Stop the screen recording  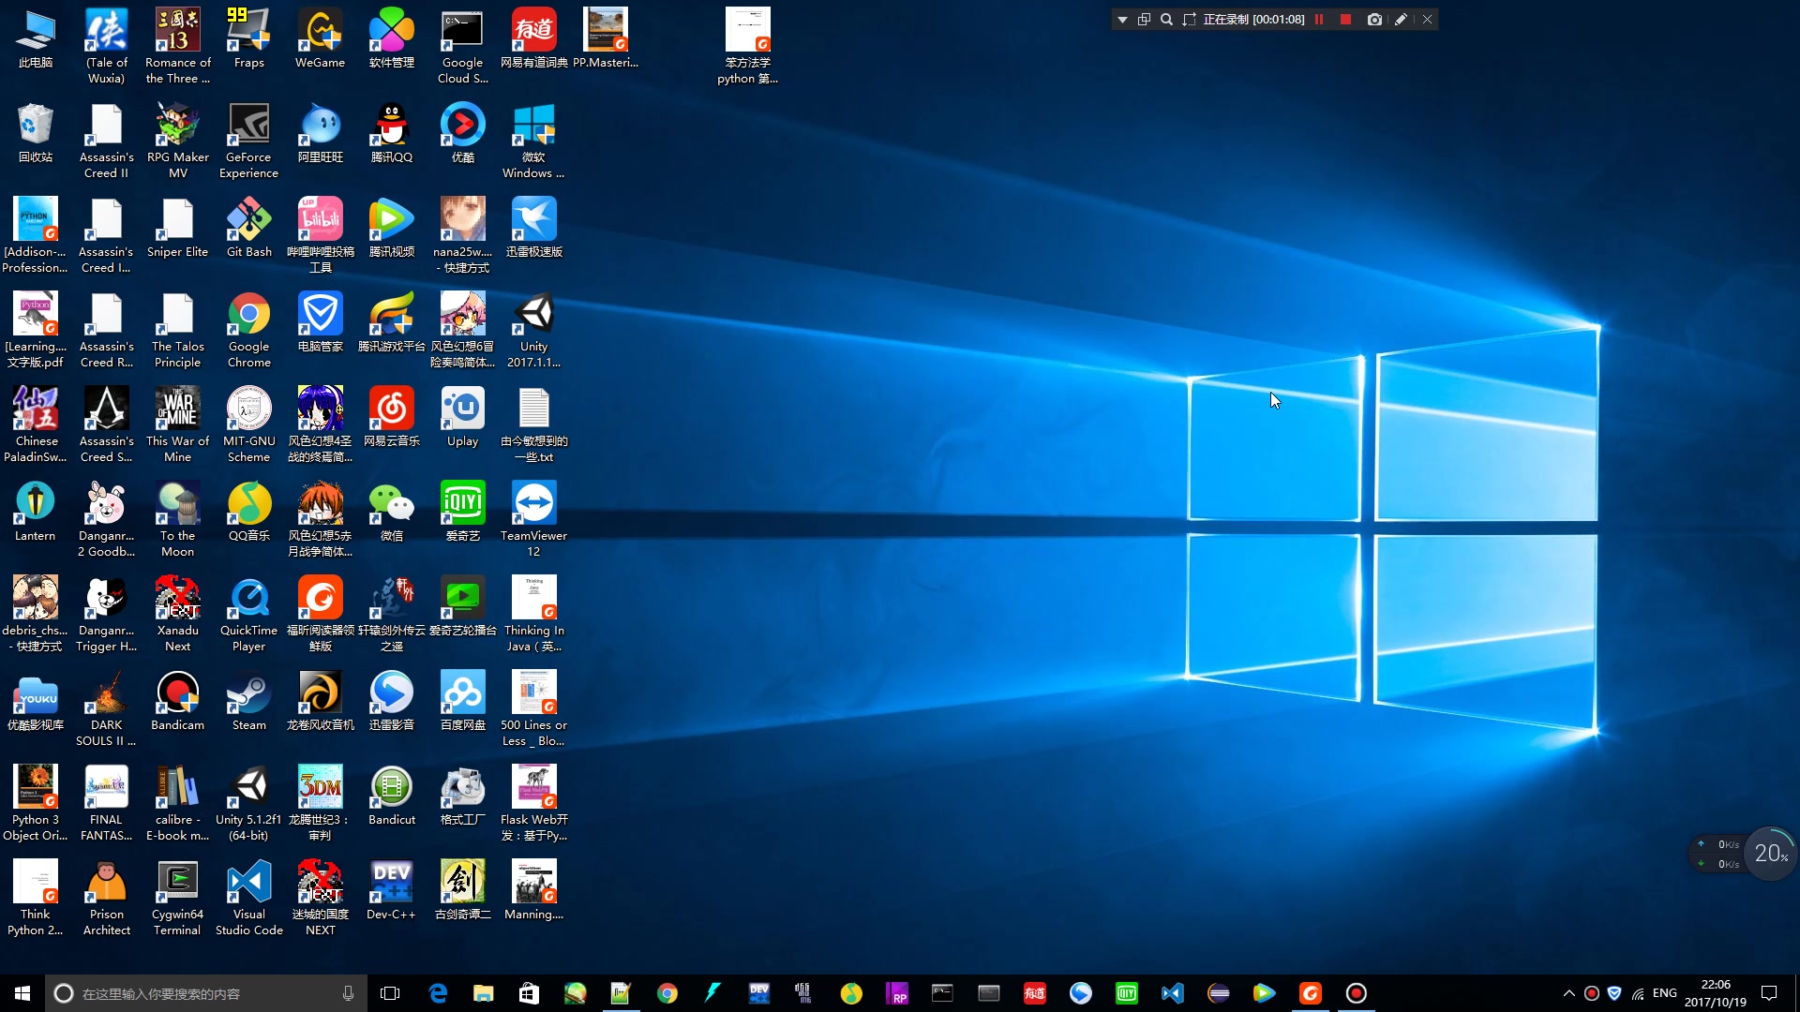pyautogui.click(x=1345, y=20)
